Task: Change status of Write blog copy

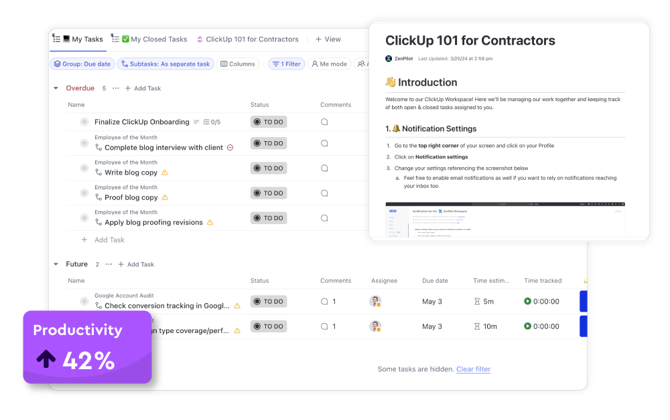Action: [x=269, y=168]
